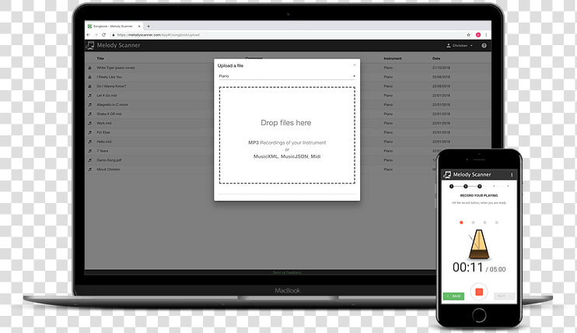Viewport: 577px width, 333px height.
Task: Open song Shake It Off.mid
Action: pyautogui.click(x=109, y=114)
